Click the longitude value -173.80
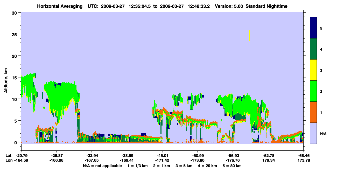337x173 pixels. [198, 161]
